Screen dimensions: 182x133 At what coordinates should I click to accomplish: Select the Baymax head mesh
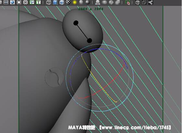point(83,31)
